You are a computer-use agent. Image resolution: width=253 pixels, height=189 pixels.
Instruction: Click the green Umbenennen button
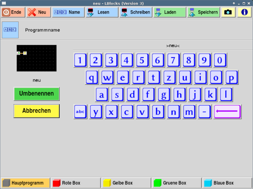tap(36, 94)
